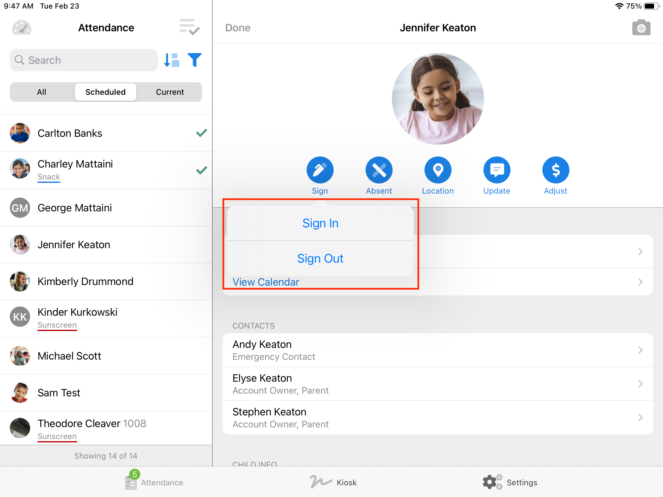Click Charley Mattaini's avatar photo

(20, 168)
